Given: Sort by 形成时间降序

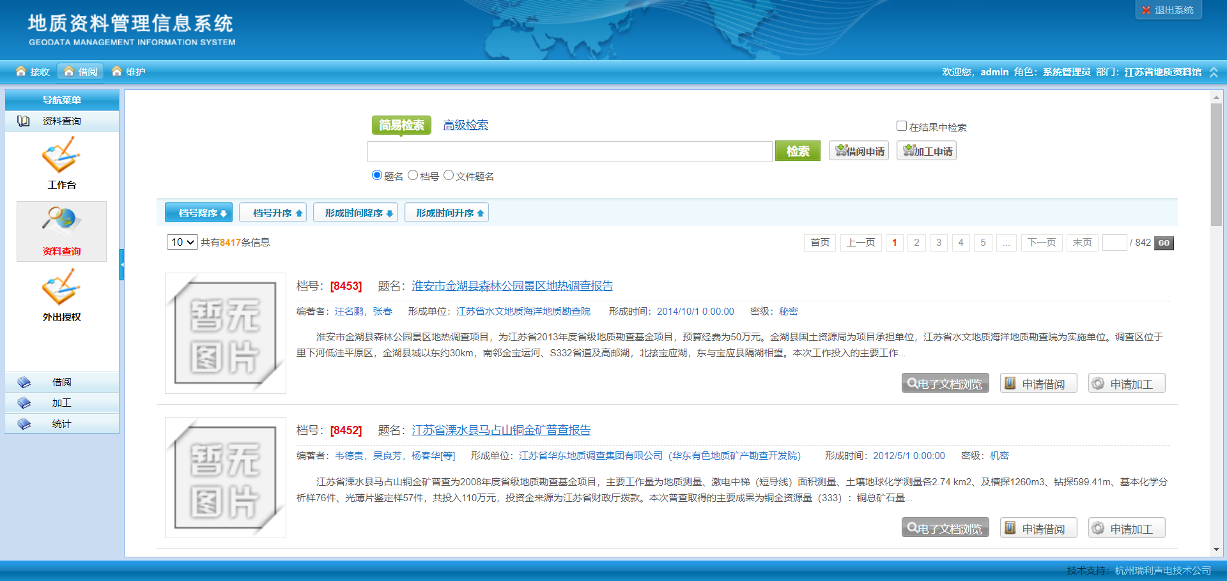Looking at the screenshot, I should point(355,213).
